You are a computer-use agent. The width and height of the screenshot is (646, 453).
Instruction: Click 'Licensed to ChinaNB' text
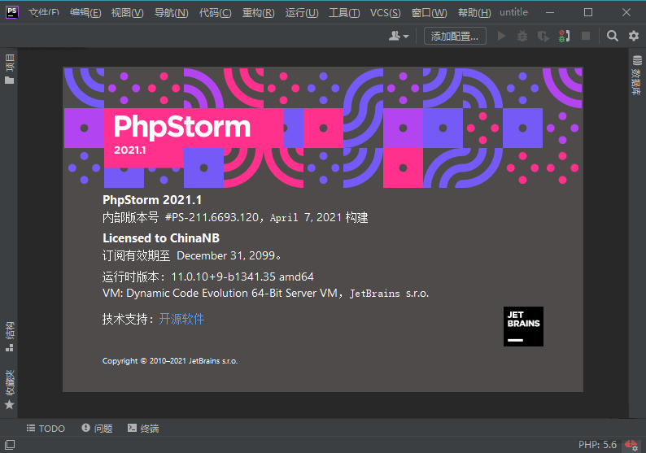[161, 238]
